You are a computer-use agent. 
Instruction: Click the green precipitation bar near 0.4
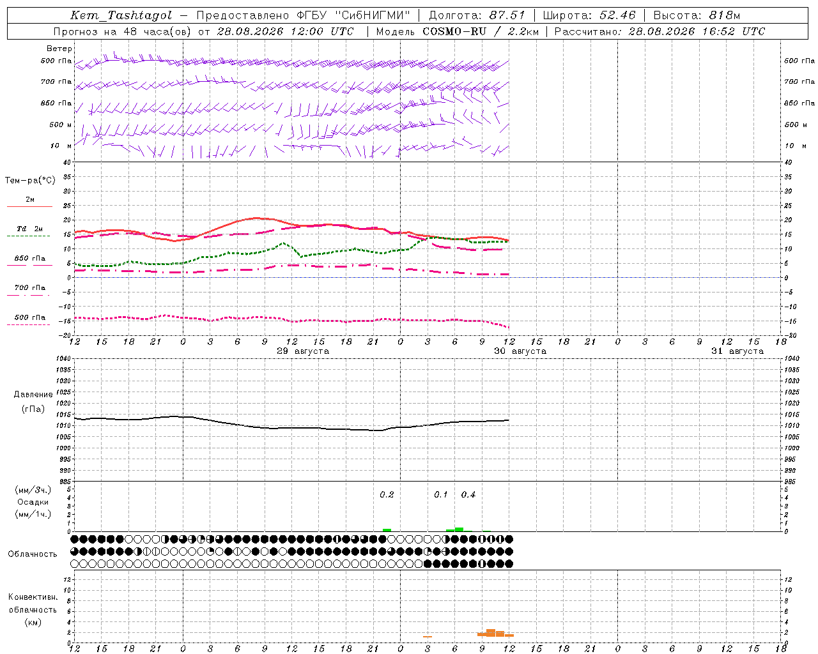point(459,529)
